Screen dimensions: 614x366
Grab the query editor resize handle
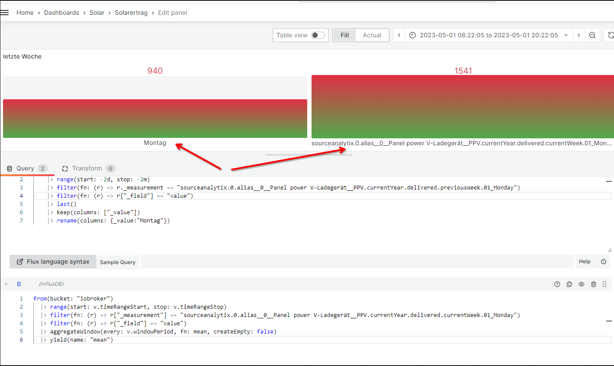click(610, 250)
